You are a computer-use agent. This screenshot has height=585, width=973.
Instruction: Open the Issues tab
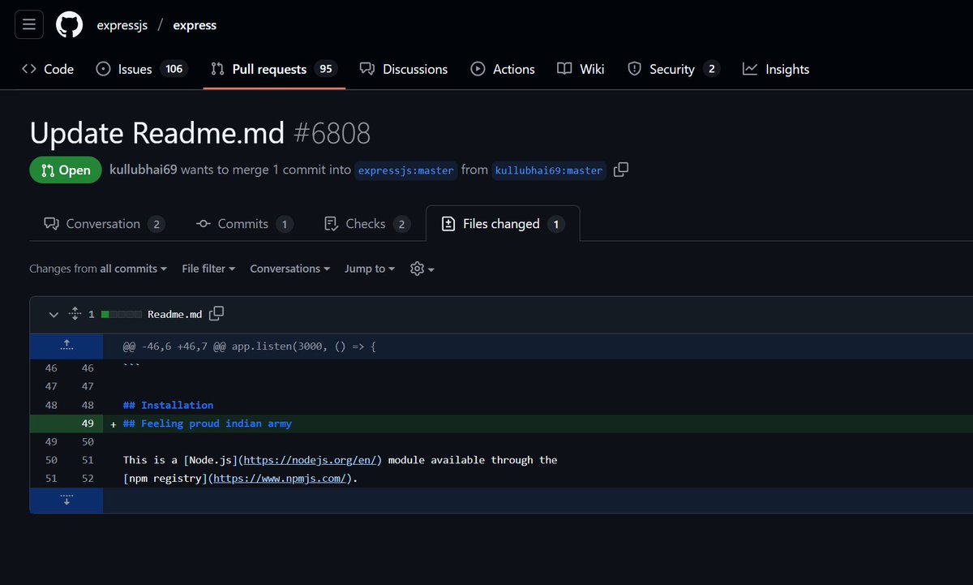(x=141, y=69)
